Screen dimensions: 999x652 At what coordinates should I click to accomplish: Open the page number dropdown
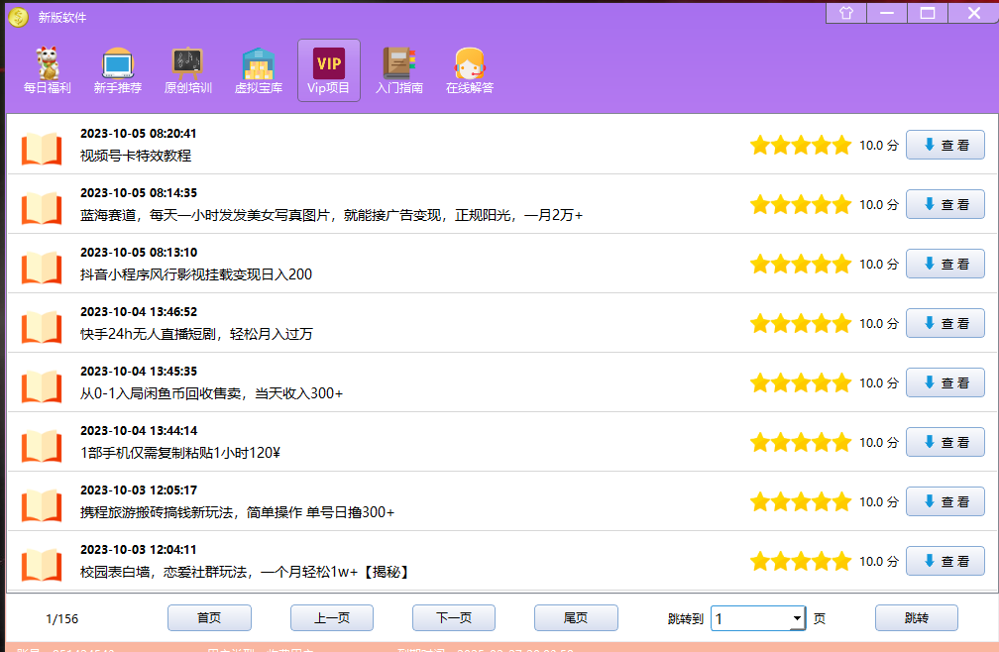799,617
